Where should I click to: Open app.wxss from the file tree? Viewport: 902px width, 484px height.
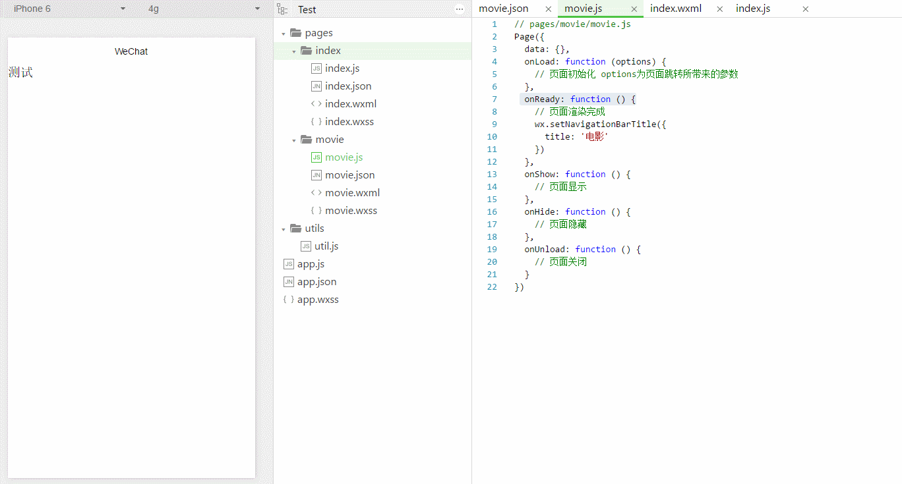click(318, 300)
